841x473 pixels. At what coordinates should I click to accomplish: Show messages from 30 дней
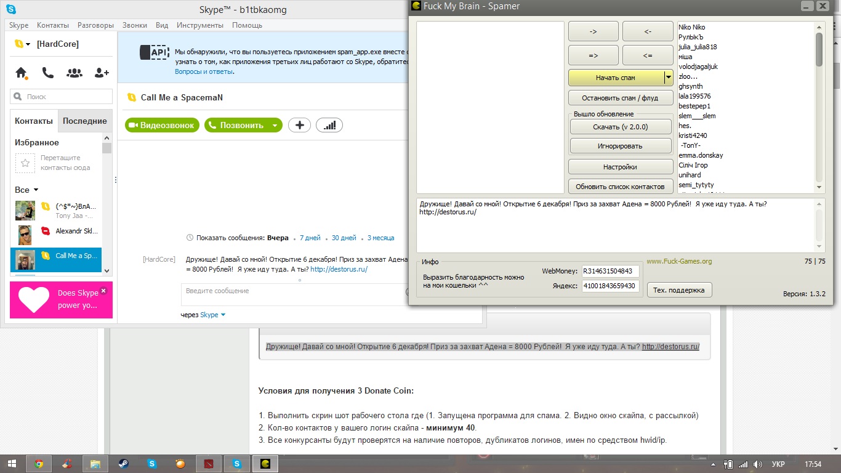[x=344, y=238]
